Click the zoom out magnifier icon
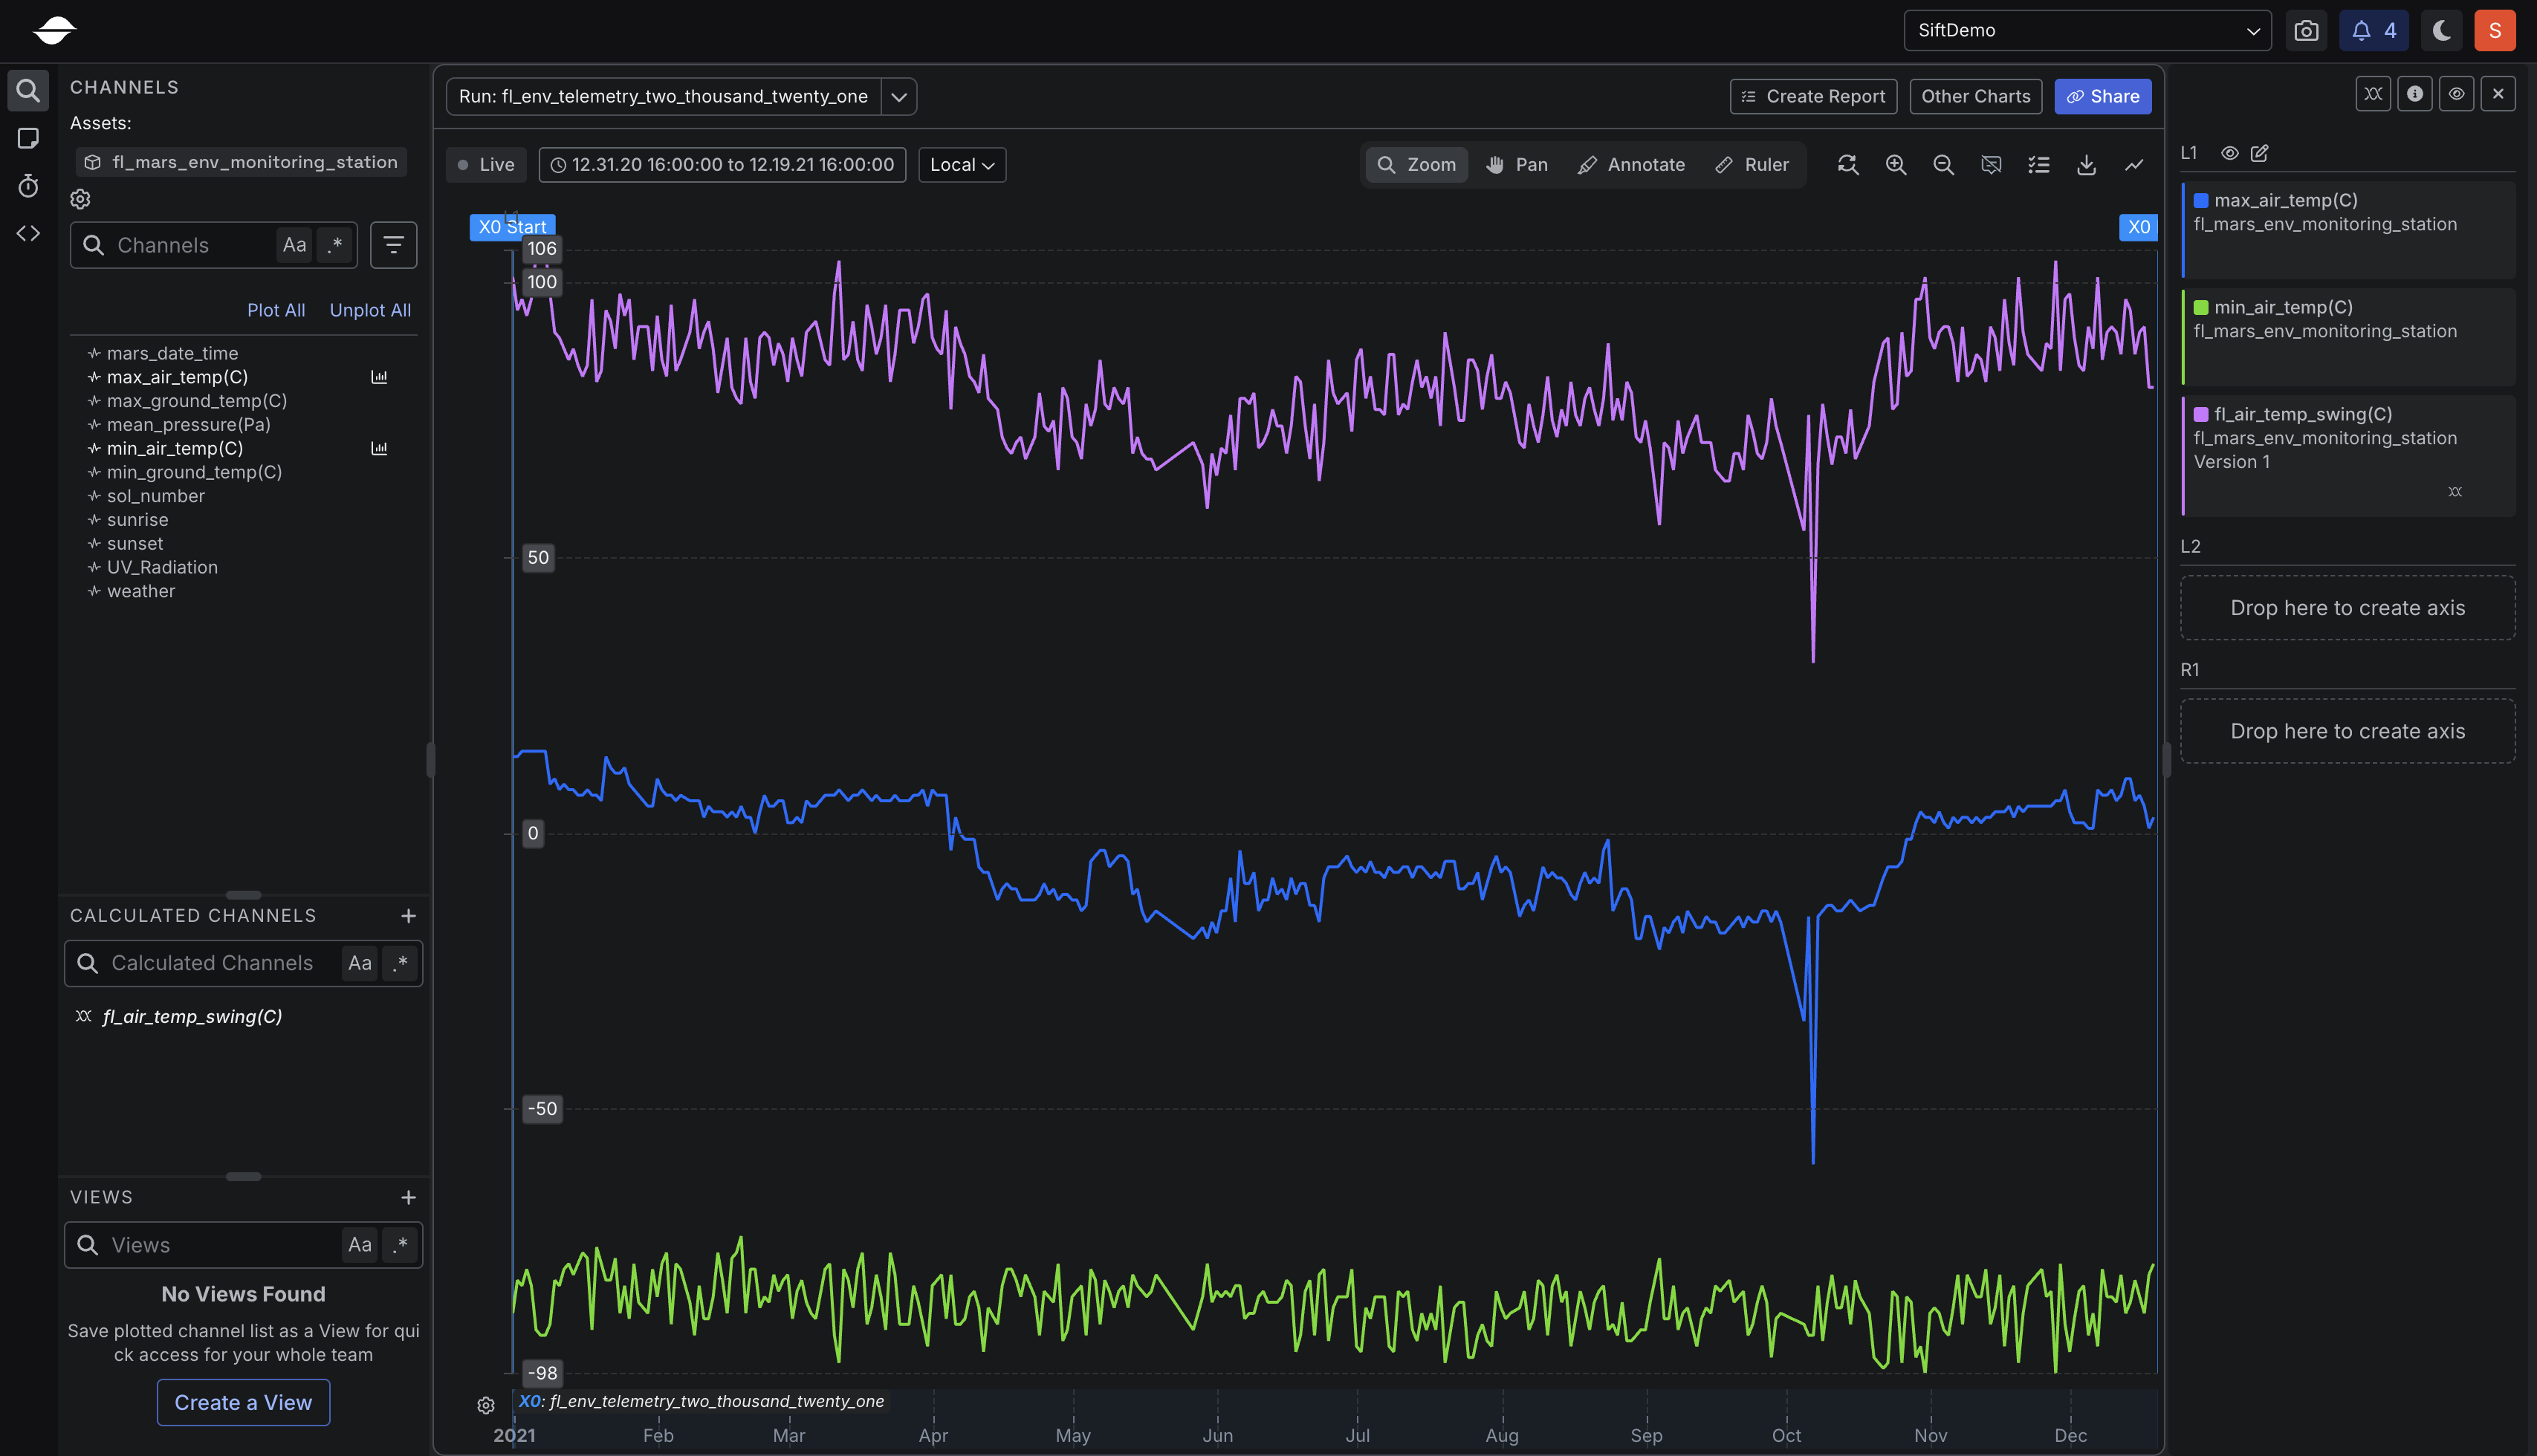This screenshot has width=2537, height=1456. click(x=1943, y=165)
